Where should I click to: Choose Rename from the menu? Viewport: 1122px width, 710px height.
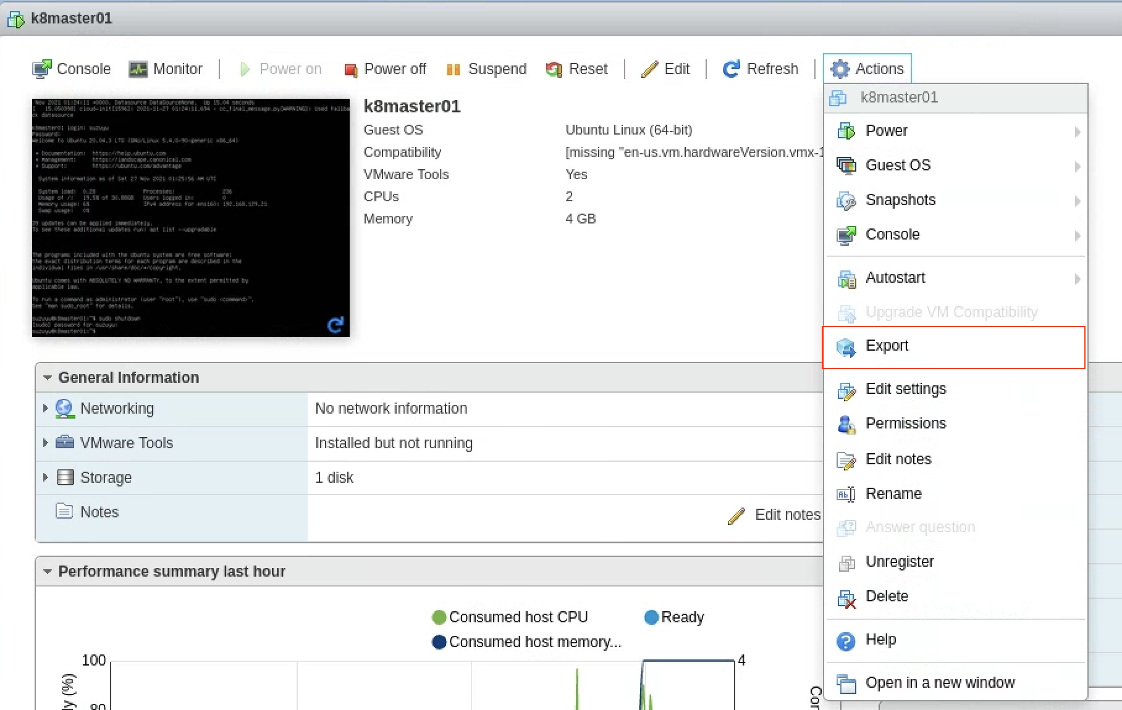(x=956, y=494)
